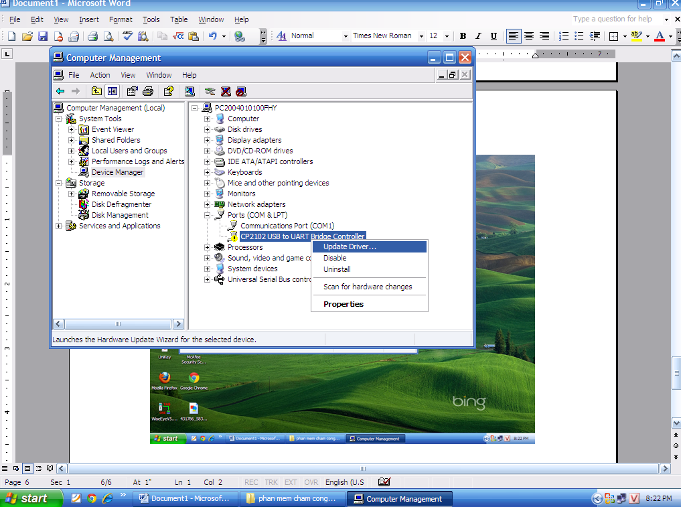The width and height of the screenshot is (681, 507).
Task: Click the Open folder icon in Word
Action: [27, 36]
